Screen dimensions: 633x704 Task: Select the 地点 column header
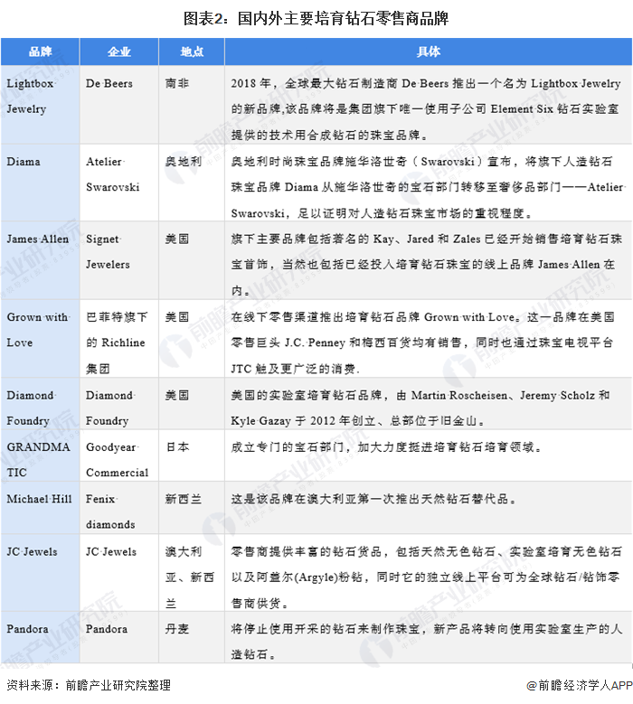[192, 52]
